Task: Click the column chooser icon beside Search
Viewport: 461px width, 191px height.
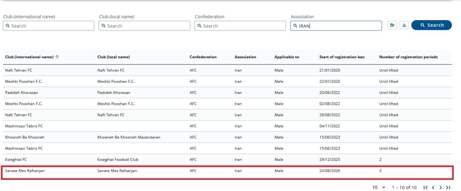Action: 393,25
